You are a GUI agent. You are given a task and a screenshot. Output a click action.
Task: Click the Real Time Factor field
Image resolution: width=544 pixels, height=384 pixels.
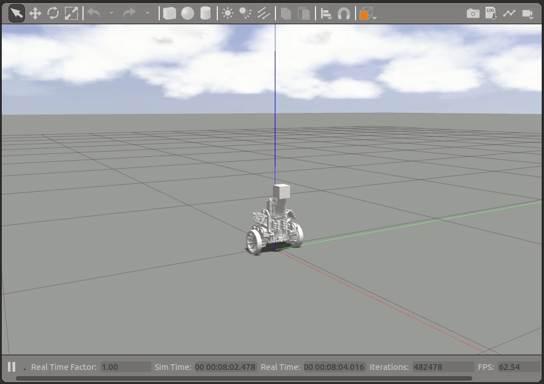[x=126, y=367]
